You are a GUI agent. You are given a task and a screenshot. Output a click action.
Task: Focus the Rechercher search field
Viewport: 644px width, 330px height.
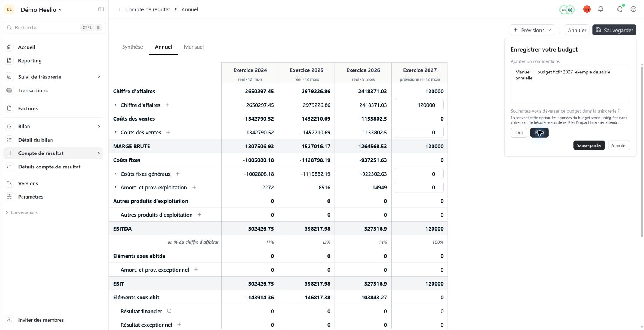coord(54,27)
